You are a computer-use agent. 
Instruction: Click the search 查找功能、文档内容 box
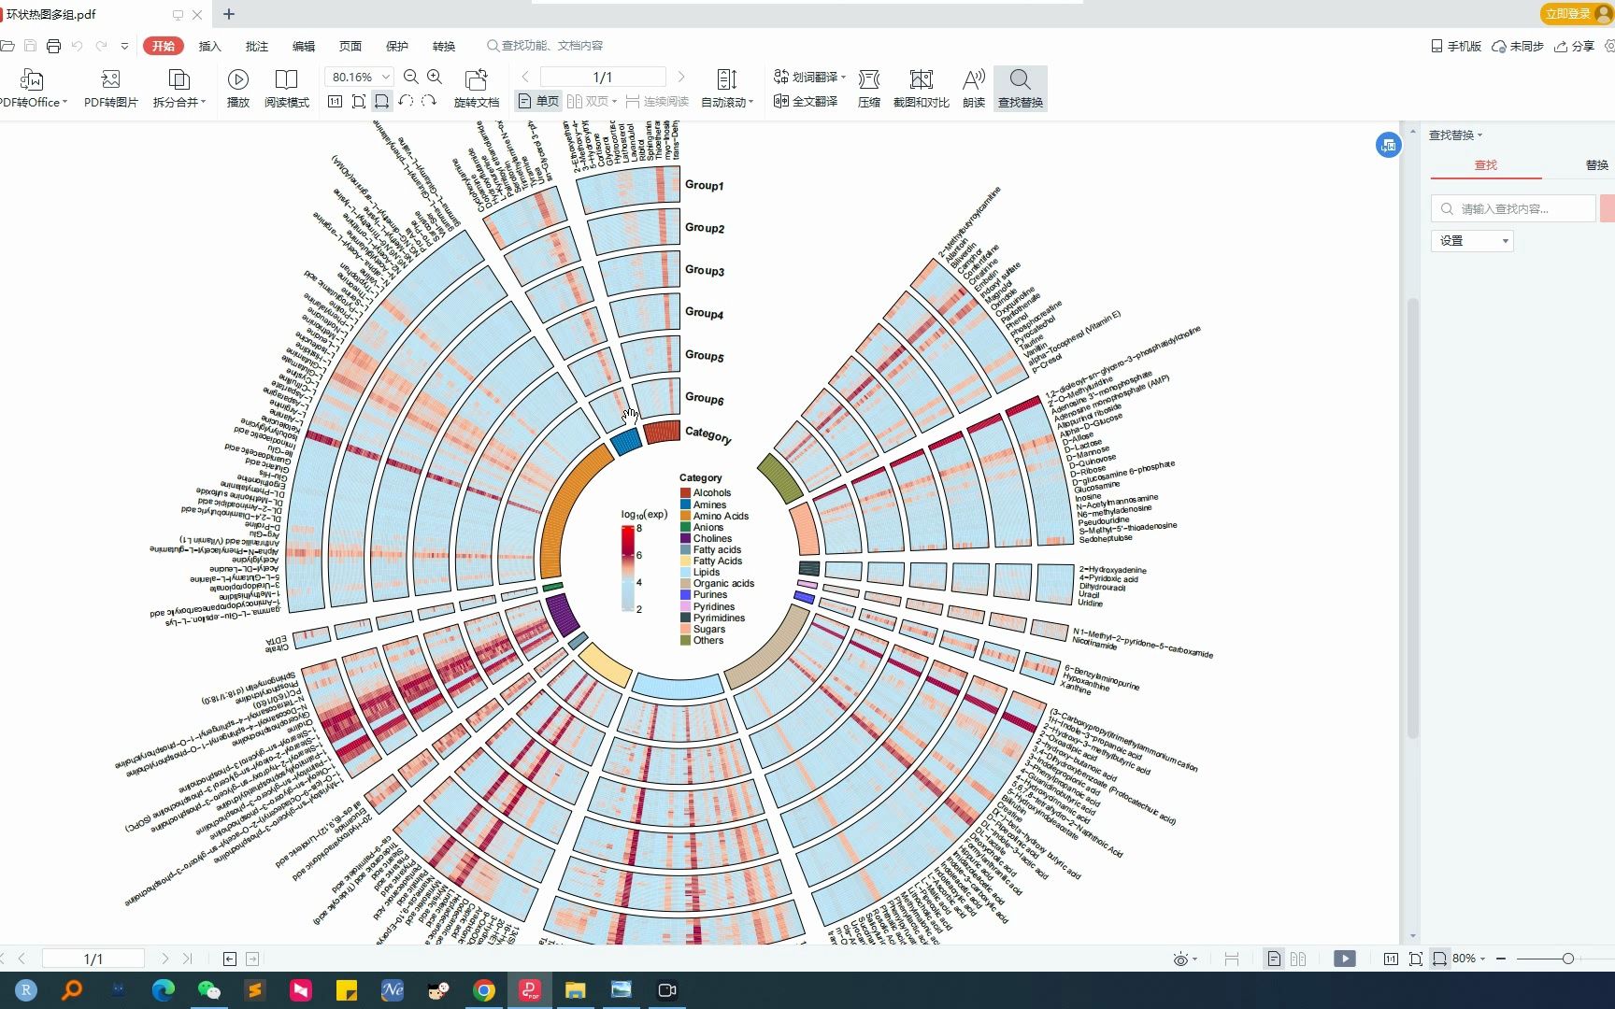pyautogui.click(x=545, y=46)
